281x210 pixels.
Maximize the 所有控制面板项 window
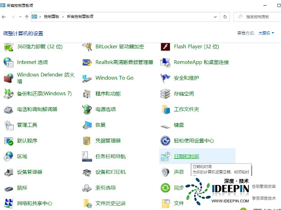279,5
